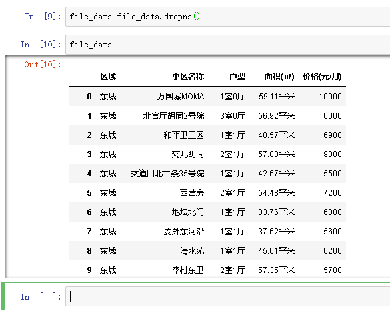Select the 李村东里 table cell
The height and width of the screenshot is (313, 390).
[x=188, y=270]
